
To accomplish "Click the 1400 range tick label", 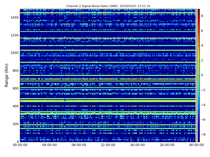I will [x=15, y=18].
